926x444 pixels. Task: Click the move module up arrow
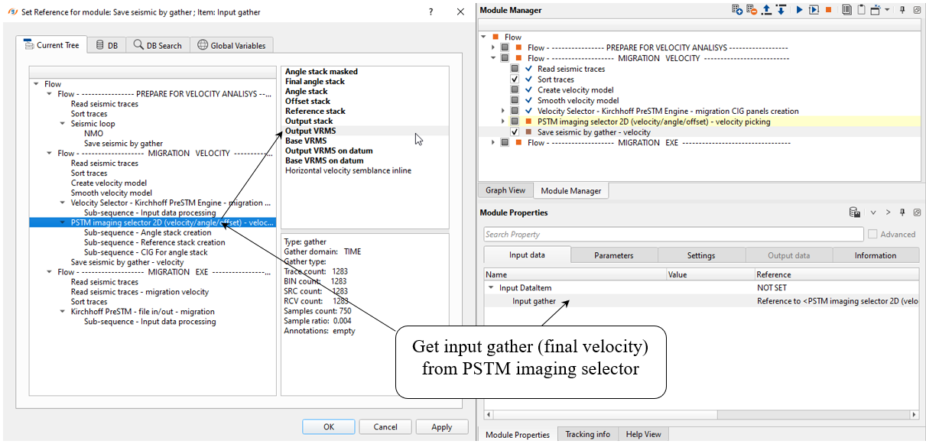tap(766, 10)
